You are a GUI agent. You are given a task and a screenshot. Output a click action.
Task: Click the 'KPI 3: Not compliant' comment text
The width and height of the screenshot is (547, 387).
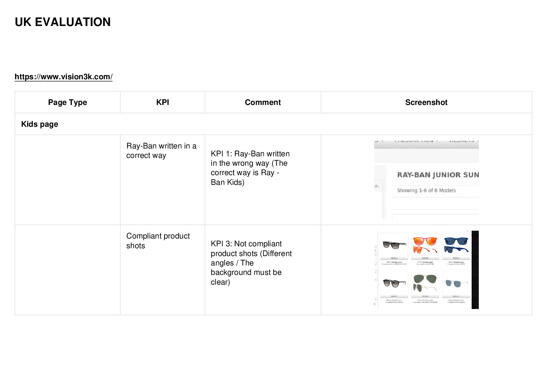(x=246, y=244)
